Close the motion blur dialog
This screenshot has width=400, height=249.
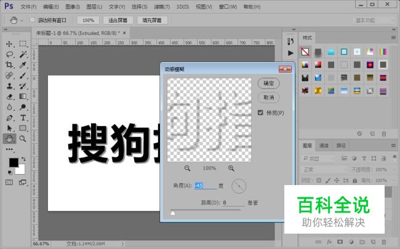pyautogui.click(x=285, y=69)
